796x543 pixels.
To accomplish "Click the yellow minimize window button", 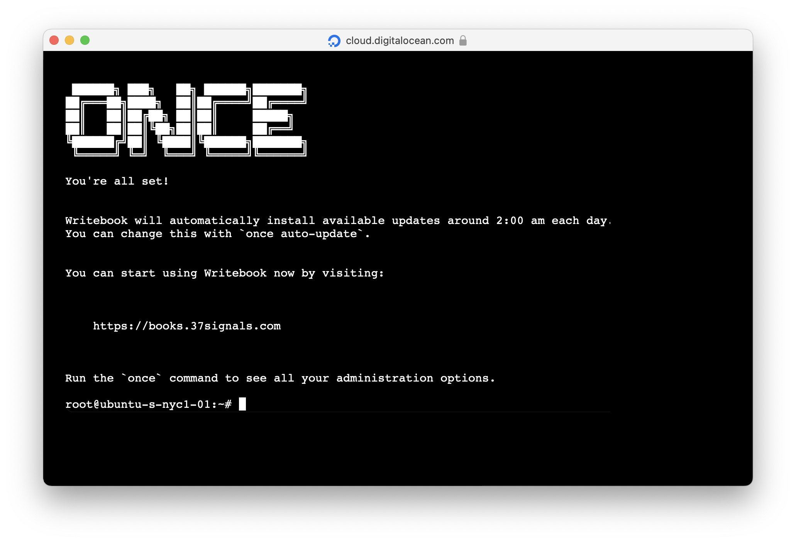I will point(69,40).
